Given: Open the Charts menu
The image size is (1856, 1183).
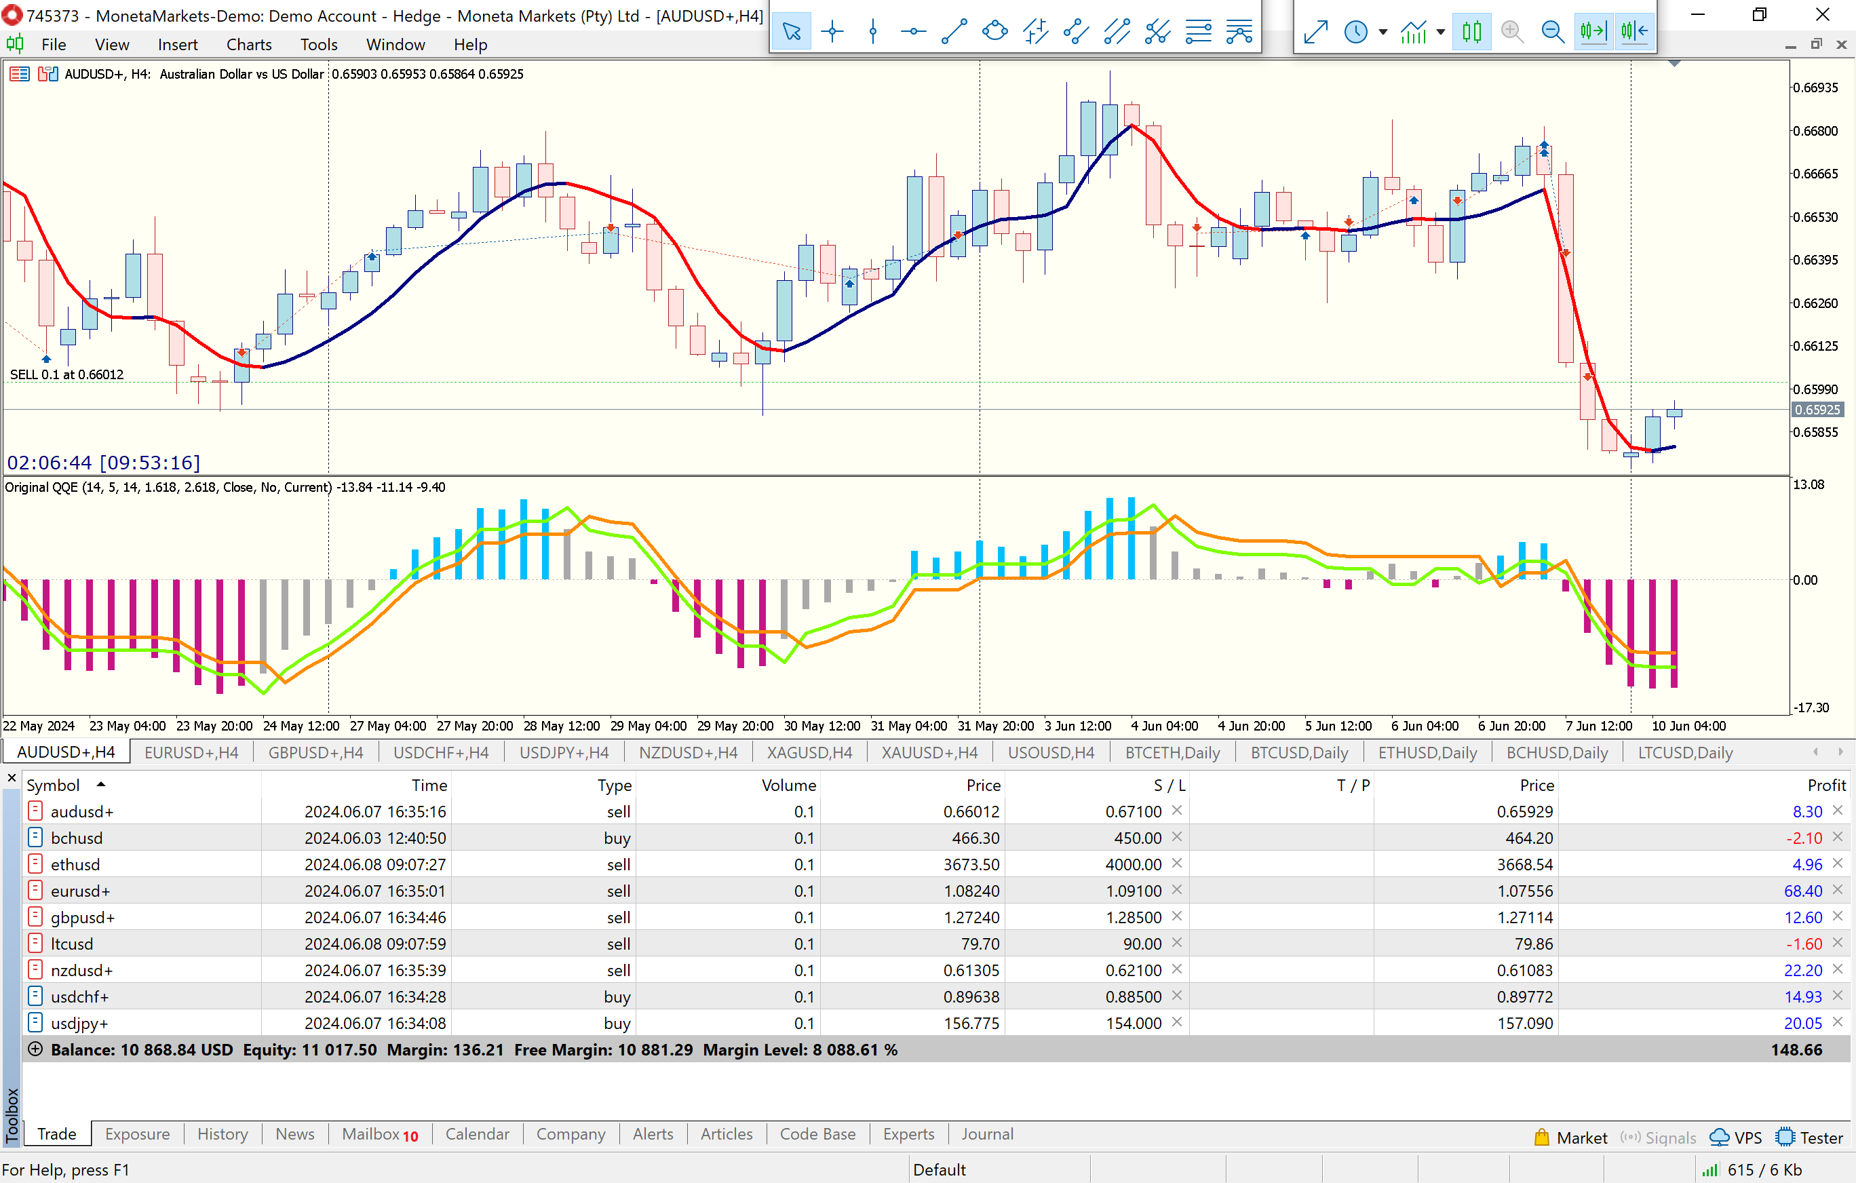Looking at the screenshot, I should click(248, 45).
